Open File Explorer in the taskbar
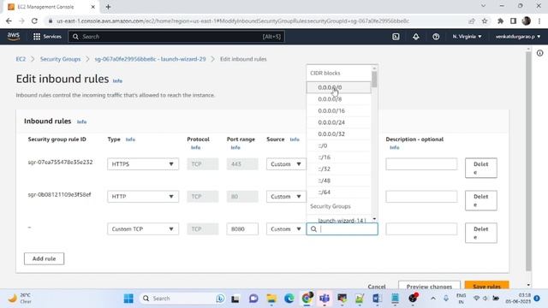Screen dimensions: 548x308 coord(271,299)
